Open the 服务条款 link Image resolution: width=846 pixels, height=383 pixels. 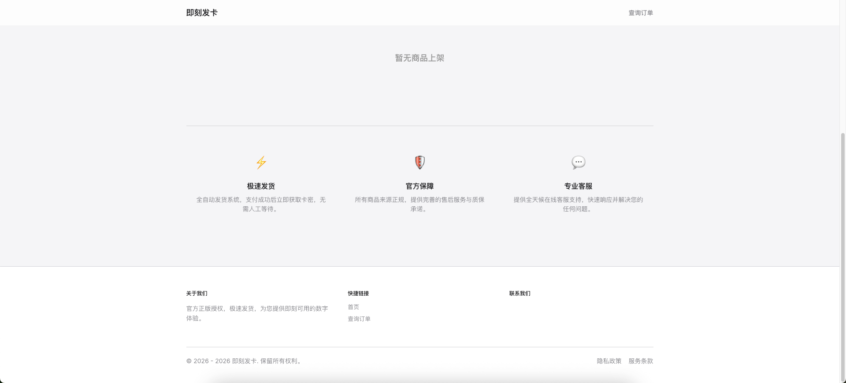(641, 361)
